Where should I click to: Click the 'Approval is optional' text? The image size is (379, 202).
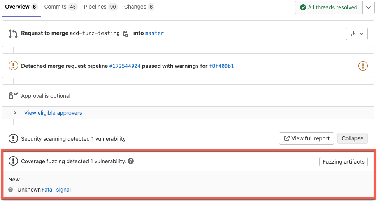[46, 96]
